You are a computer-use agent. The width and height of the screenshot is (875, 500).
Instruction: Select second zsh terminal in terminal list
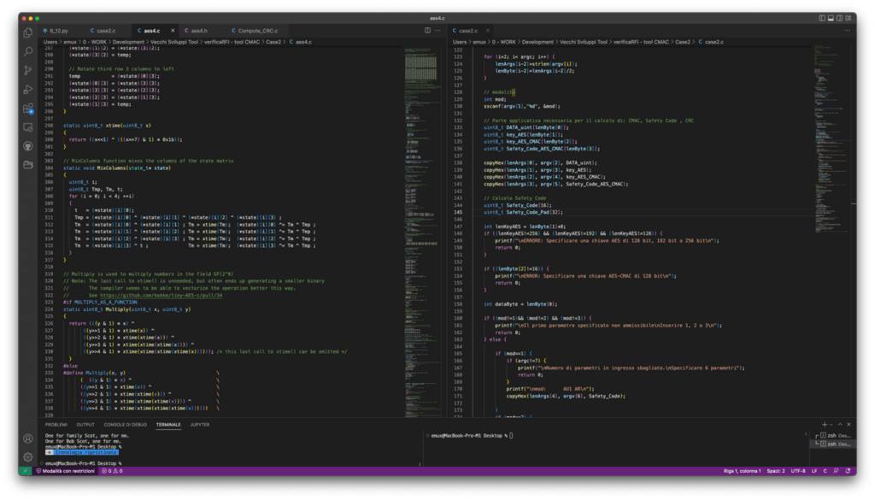pyautogui.click(x=834, y=444)
